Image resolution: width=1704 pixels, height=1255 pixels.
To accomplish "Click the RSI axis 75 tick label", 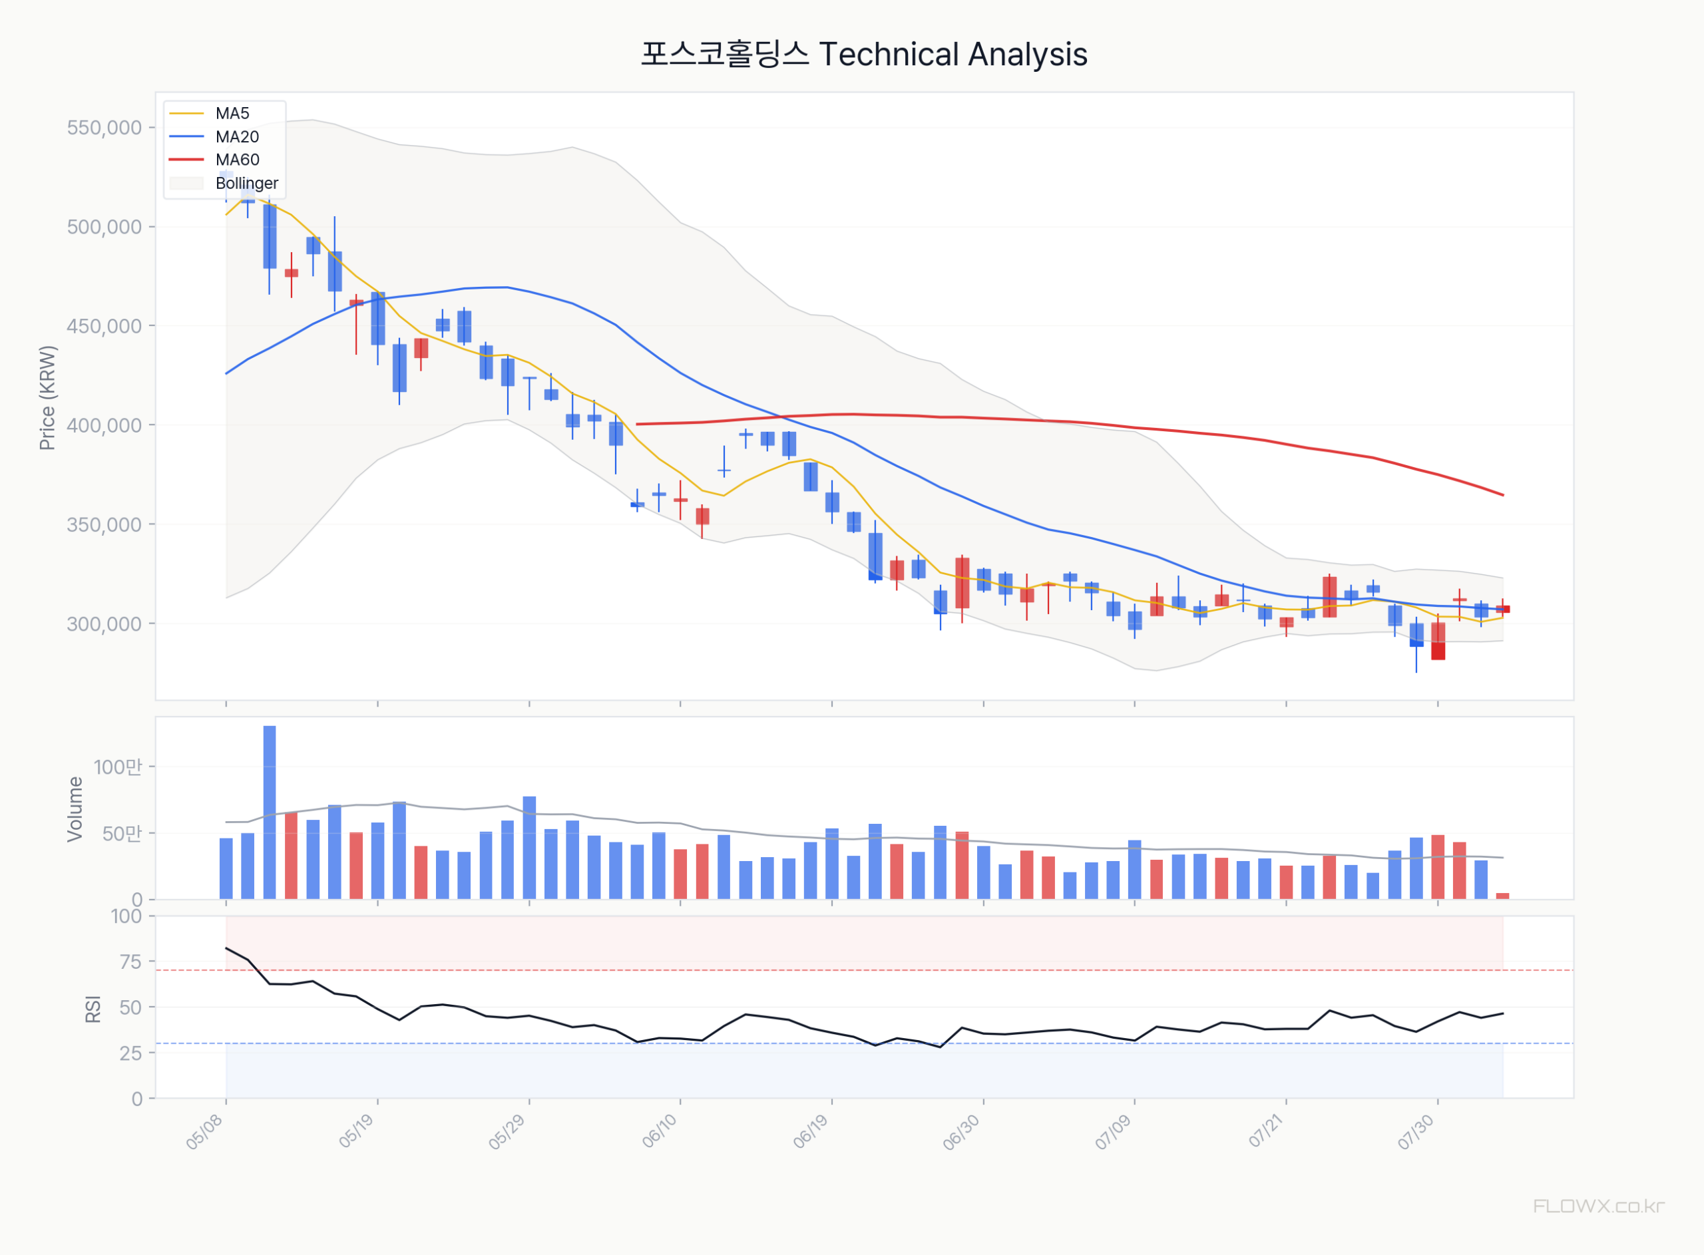I will click(x=130, y=962).
